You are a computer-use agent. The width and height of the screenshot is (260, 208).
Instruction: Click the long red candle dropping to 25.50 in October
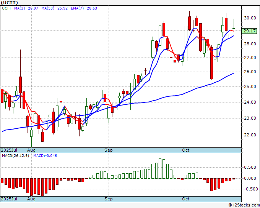click(x=211, y=63)
